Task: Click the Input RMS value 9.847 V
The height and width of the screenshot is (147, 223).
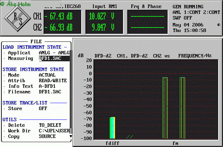Action: pos(103,27)
